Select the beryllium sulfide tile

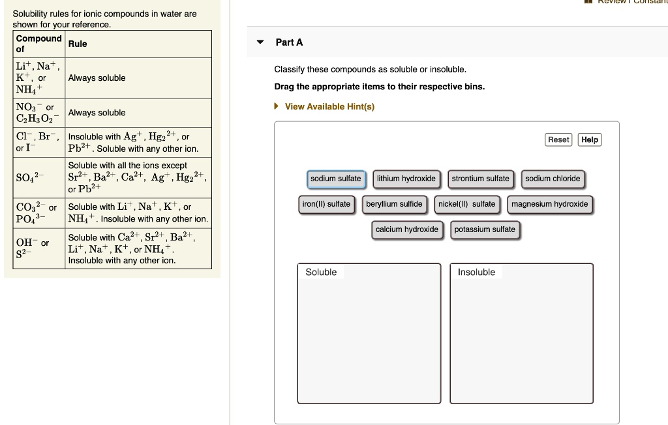[394, 204]
